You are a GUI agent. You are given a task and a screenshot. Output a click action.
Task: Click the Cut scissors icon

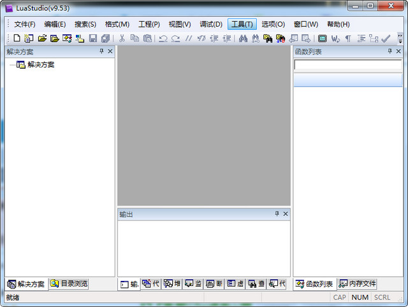coord(122,39)
